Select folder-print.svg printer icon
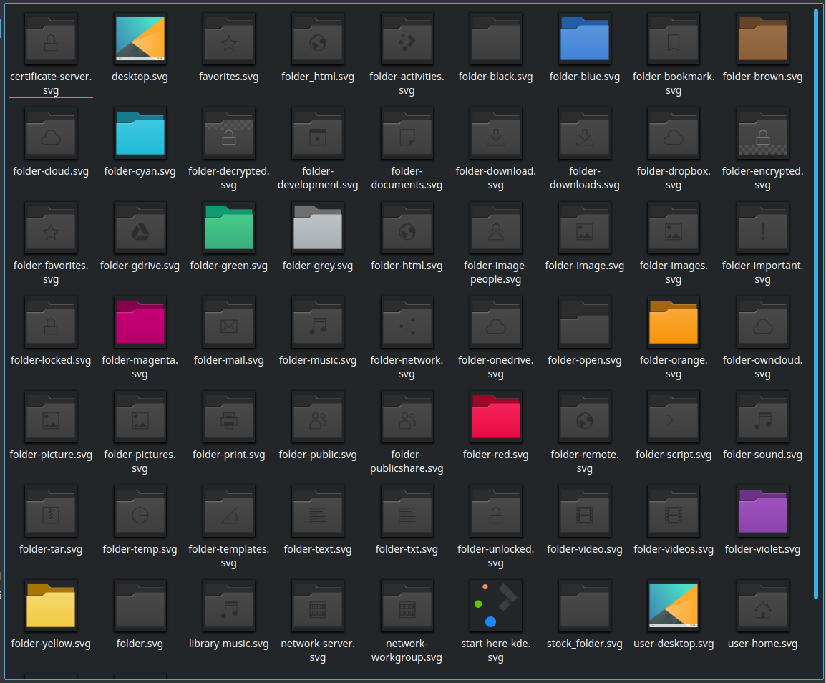 228,417
